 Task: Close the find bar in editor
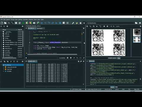[26, 58]
